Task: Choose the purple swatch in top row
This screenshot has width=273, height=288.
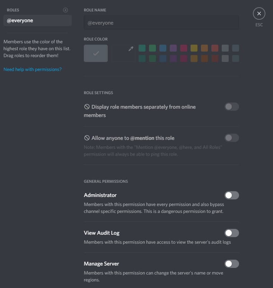Action: point(173,48)
